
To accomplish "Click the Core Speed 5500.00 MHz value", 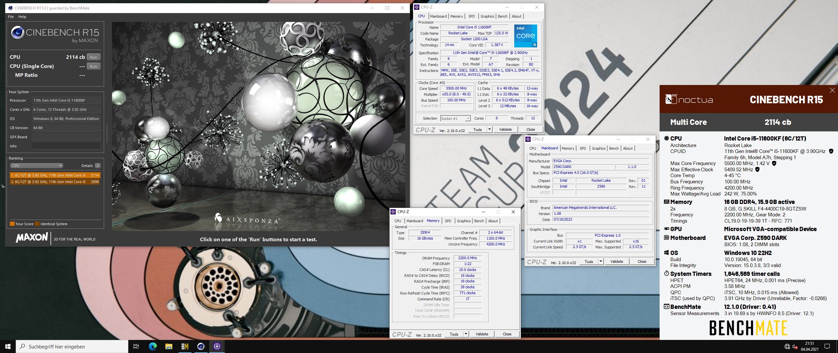I will coord(456,89).
